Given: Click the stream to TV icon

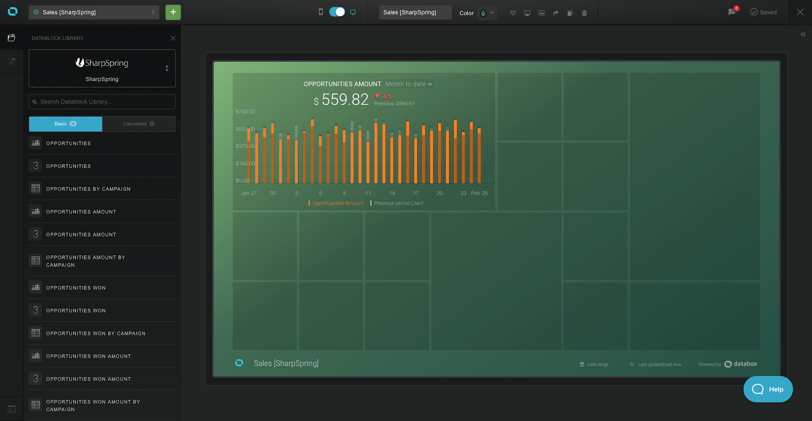Looking at the screenshot, I should [527, 13].
